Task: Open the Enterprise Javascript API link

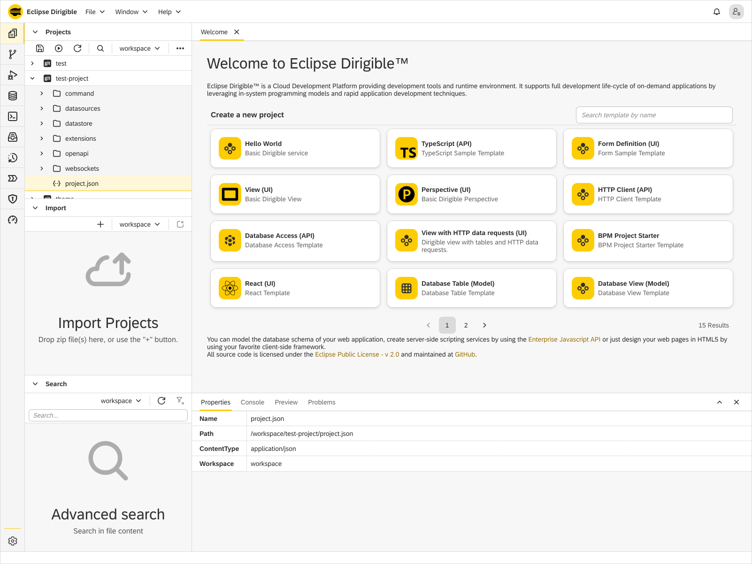Action: pyautogui.click(x=564, y=339)
